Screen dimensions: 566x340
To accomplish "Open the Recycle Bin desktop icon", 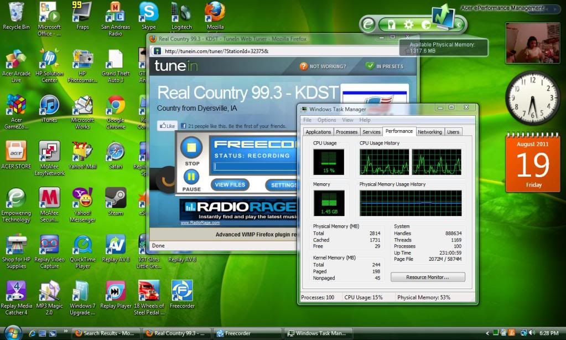I will (16, 12).
